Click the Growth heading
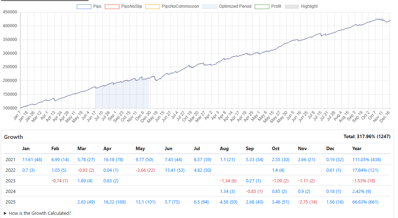Screen dimensions: 398x218 click(x=13, y=137)
